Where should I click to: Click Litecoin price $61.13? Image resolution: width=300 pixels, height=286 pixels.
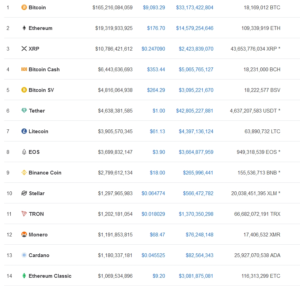(157, 131)
